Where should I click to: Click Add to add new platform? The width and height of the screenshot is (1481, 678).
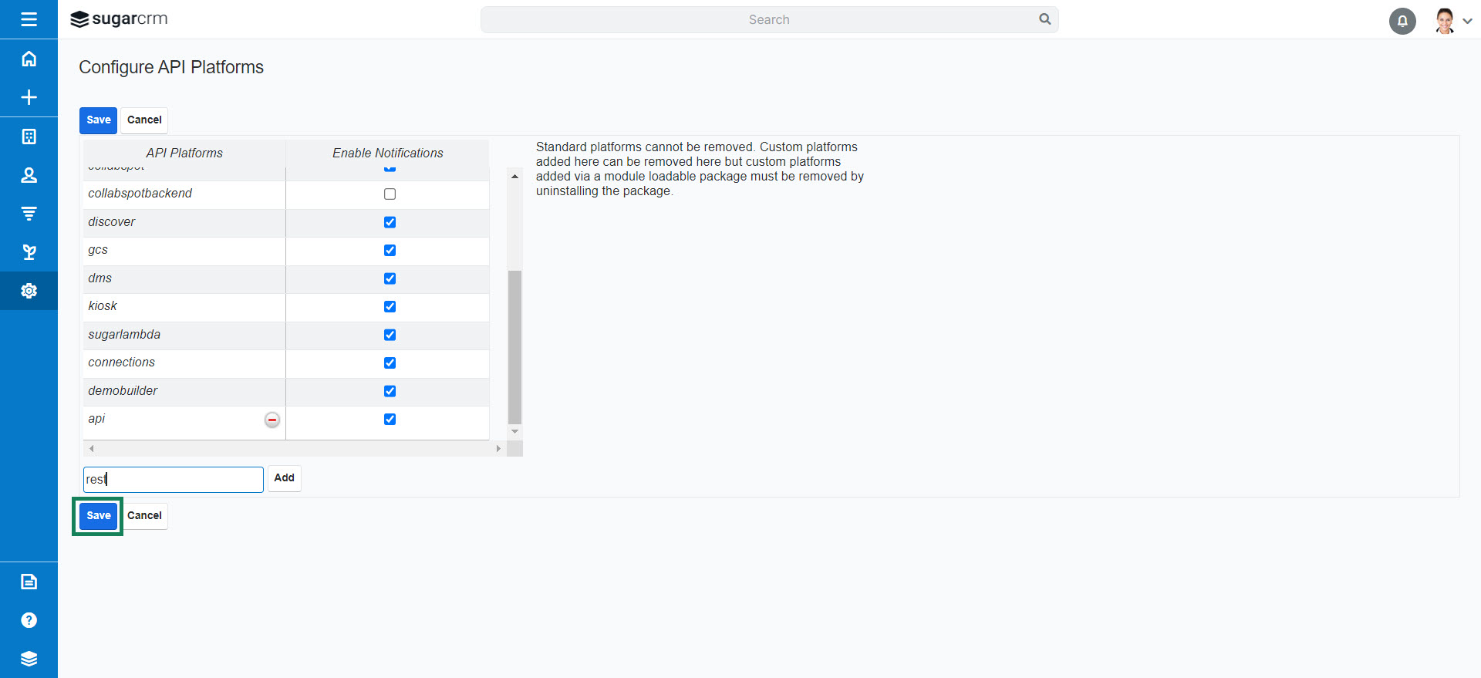pos(284,478)
